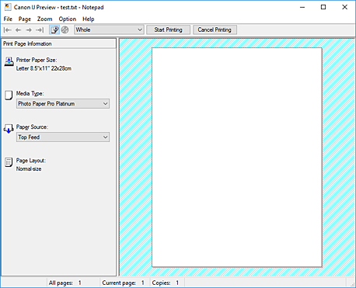The image size is (356, 288).
Task: Minimize the Canon IJ Preview window
Action: [x=302, y=7]
